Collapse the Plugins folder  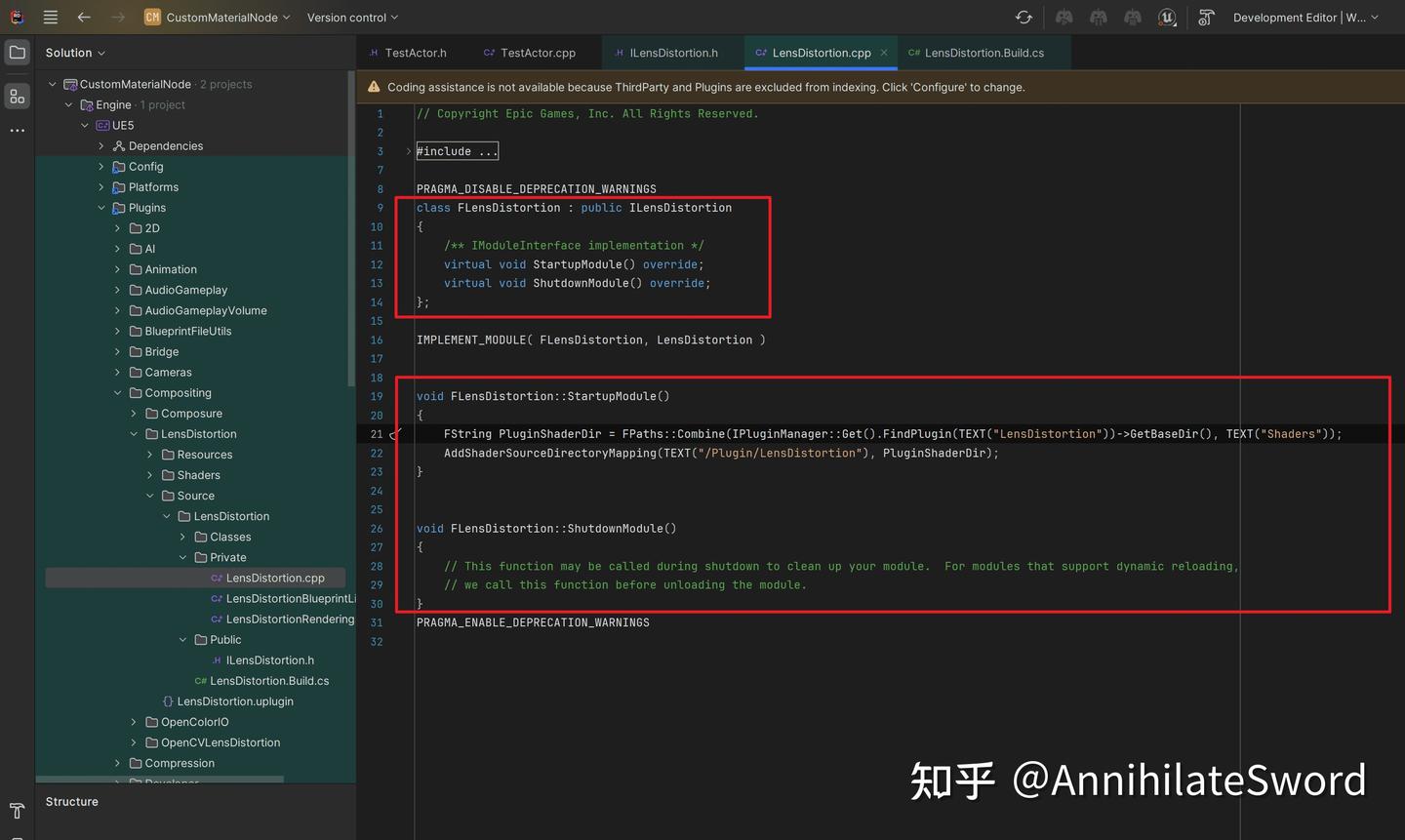pos(100,207)
